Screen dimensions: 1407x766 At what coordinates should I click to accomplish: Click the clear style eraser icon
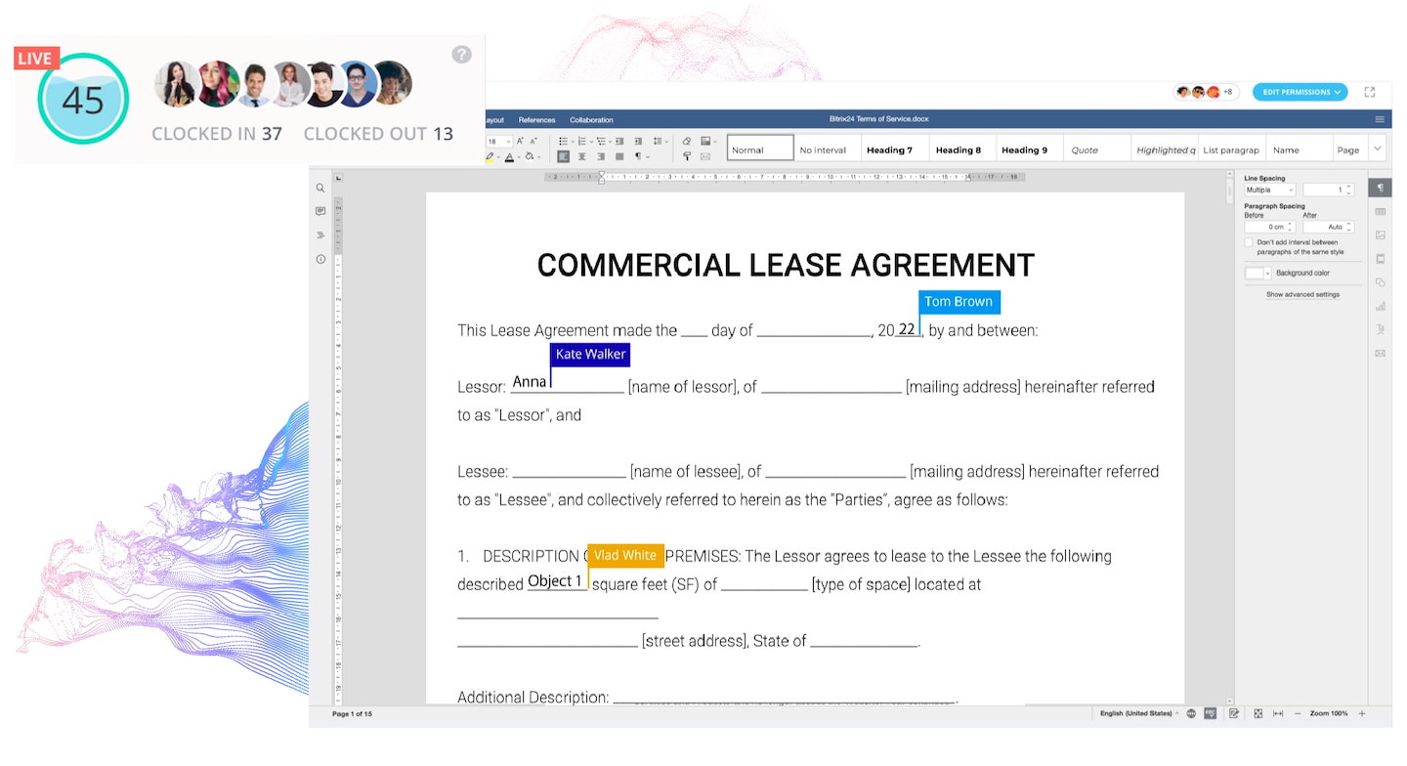[686, 142]
